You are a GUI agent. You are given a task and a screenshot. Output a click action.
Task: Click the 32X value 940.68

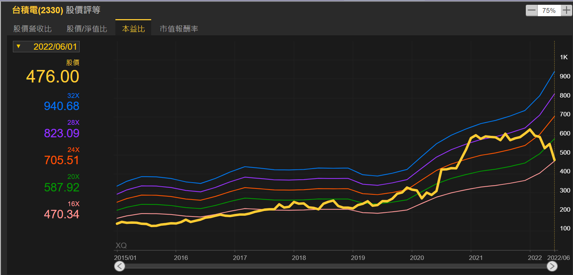click(62, 106)
